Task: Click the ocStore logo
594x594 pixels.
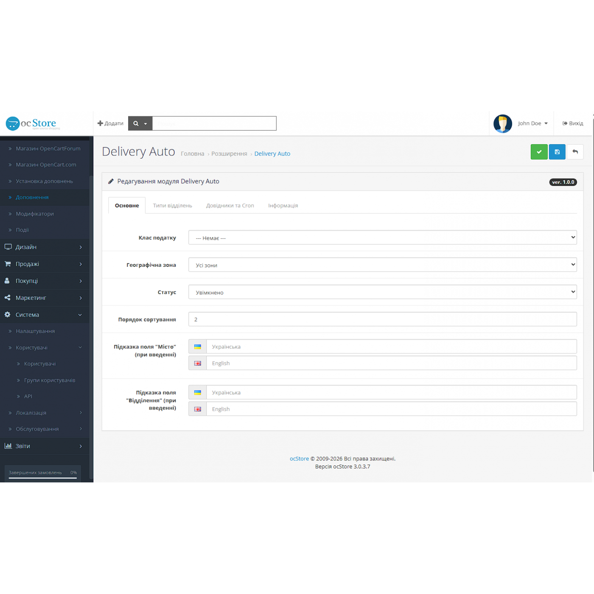Action: pyautogui.click(x=33, y=123)
